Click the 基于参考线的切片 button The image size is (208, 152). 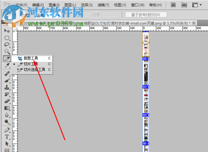click(146, 14)
